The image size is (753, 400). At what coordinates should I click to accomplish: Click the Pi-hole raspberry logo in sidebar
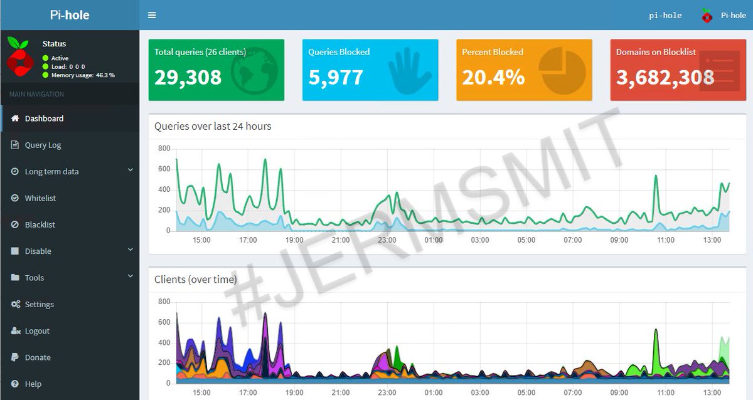[x=19, y=56]
